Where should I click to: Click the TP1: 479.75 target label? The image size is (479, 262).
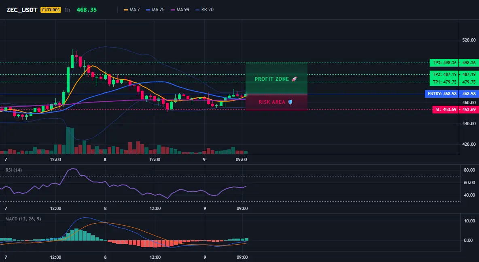[444, 82]
